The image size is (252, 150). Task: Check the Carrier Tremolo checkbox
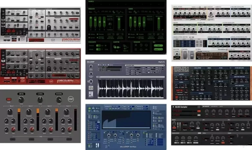[137, 34]
